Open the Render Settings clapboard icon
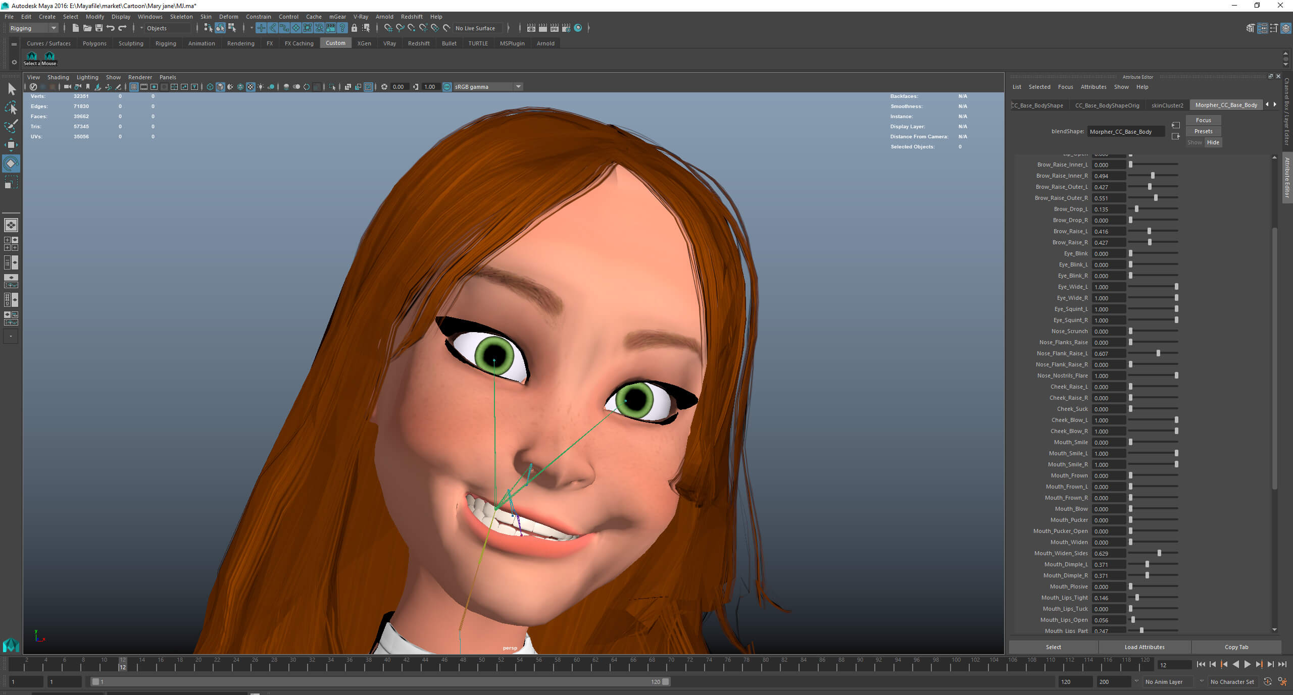1293x695 pixels. (x=566, y=28)
